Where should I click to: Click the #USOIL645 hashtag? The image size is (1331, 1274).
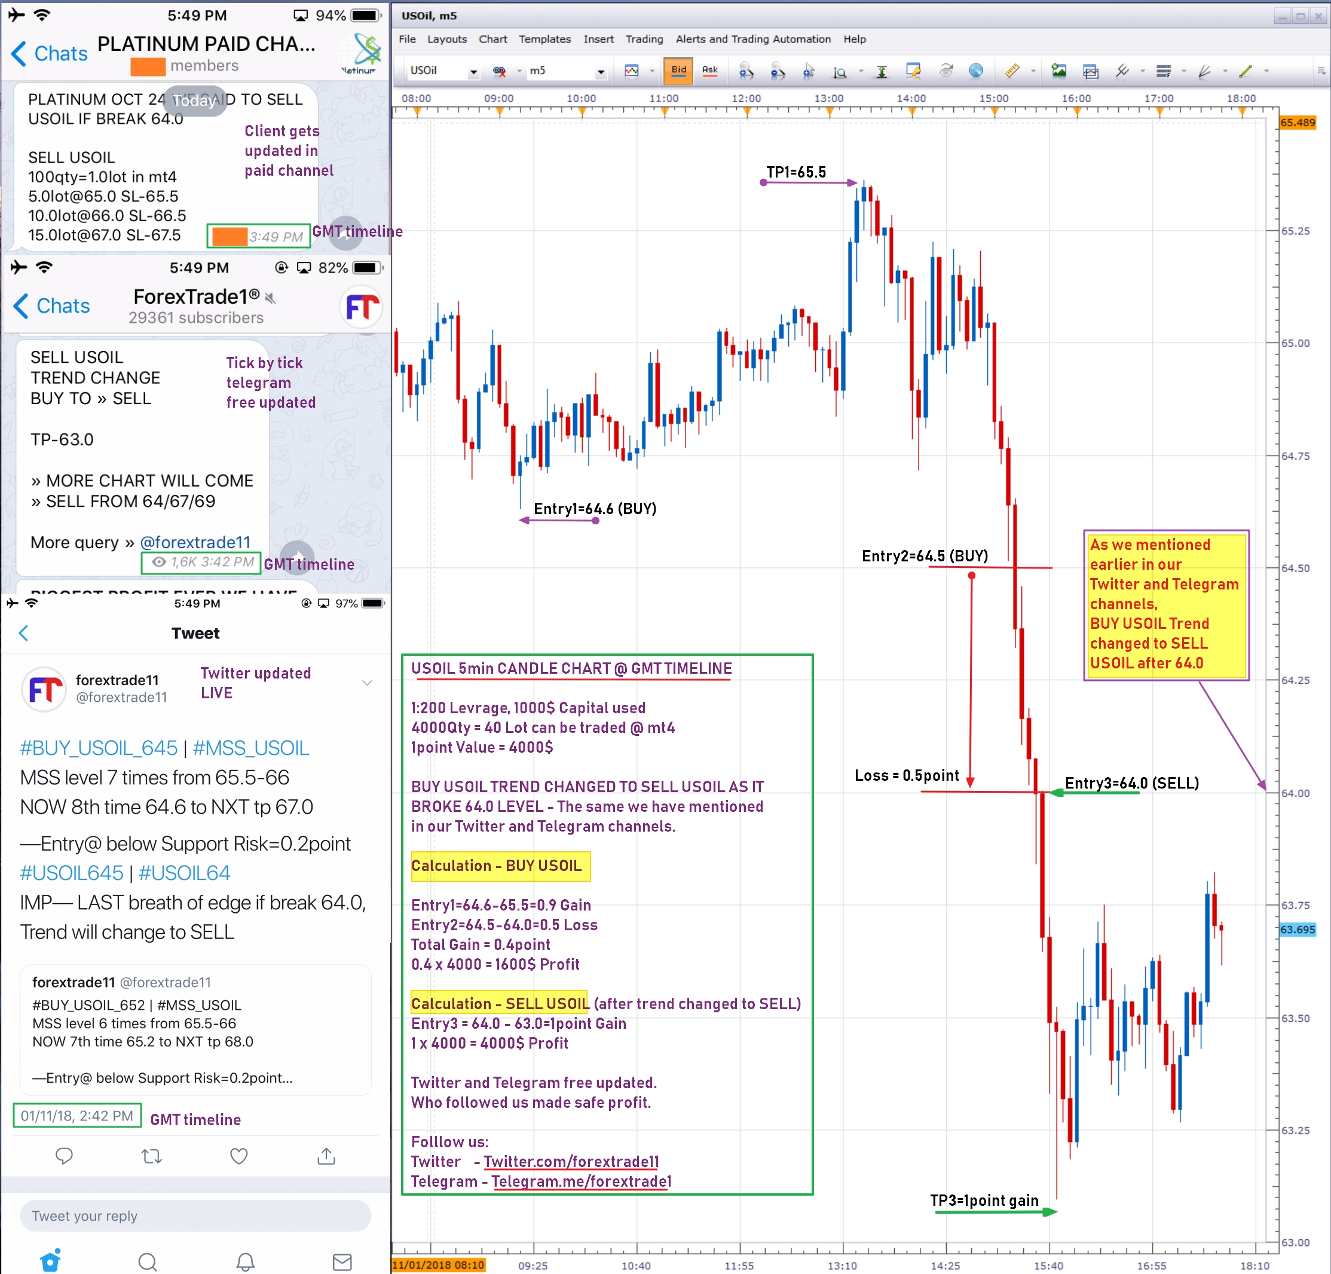coord(72,873)
